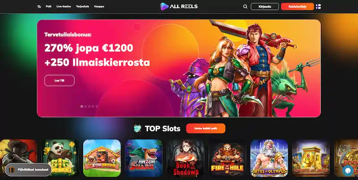Click the All Reels logo
Image resolution: width=358 pixels, height=180 pixels.
[179, 7]
